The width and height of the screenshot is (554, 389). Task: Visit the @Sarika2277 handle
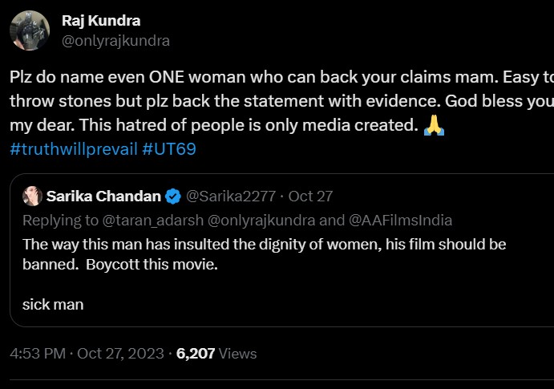(231, 197)
